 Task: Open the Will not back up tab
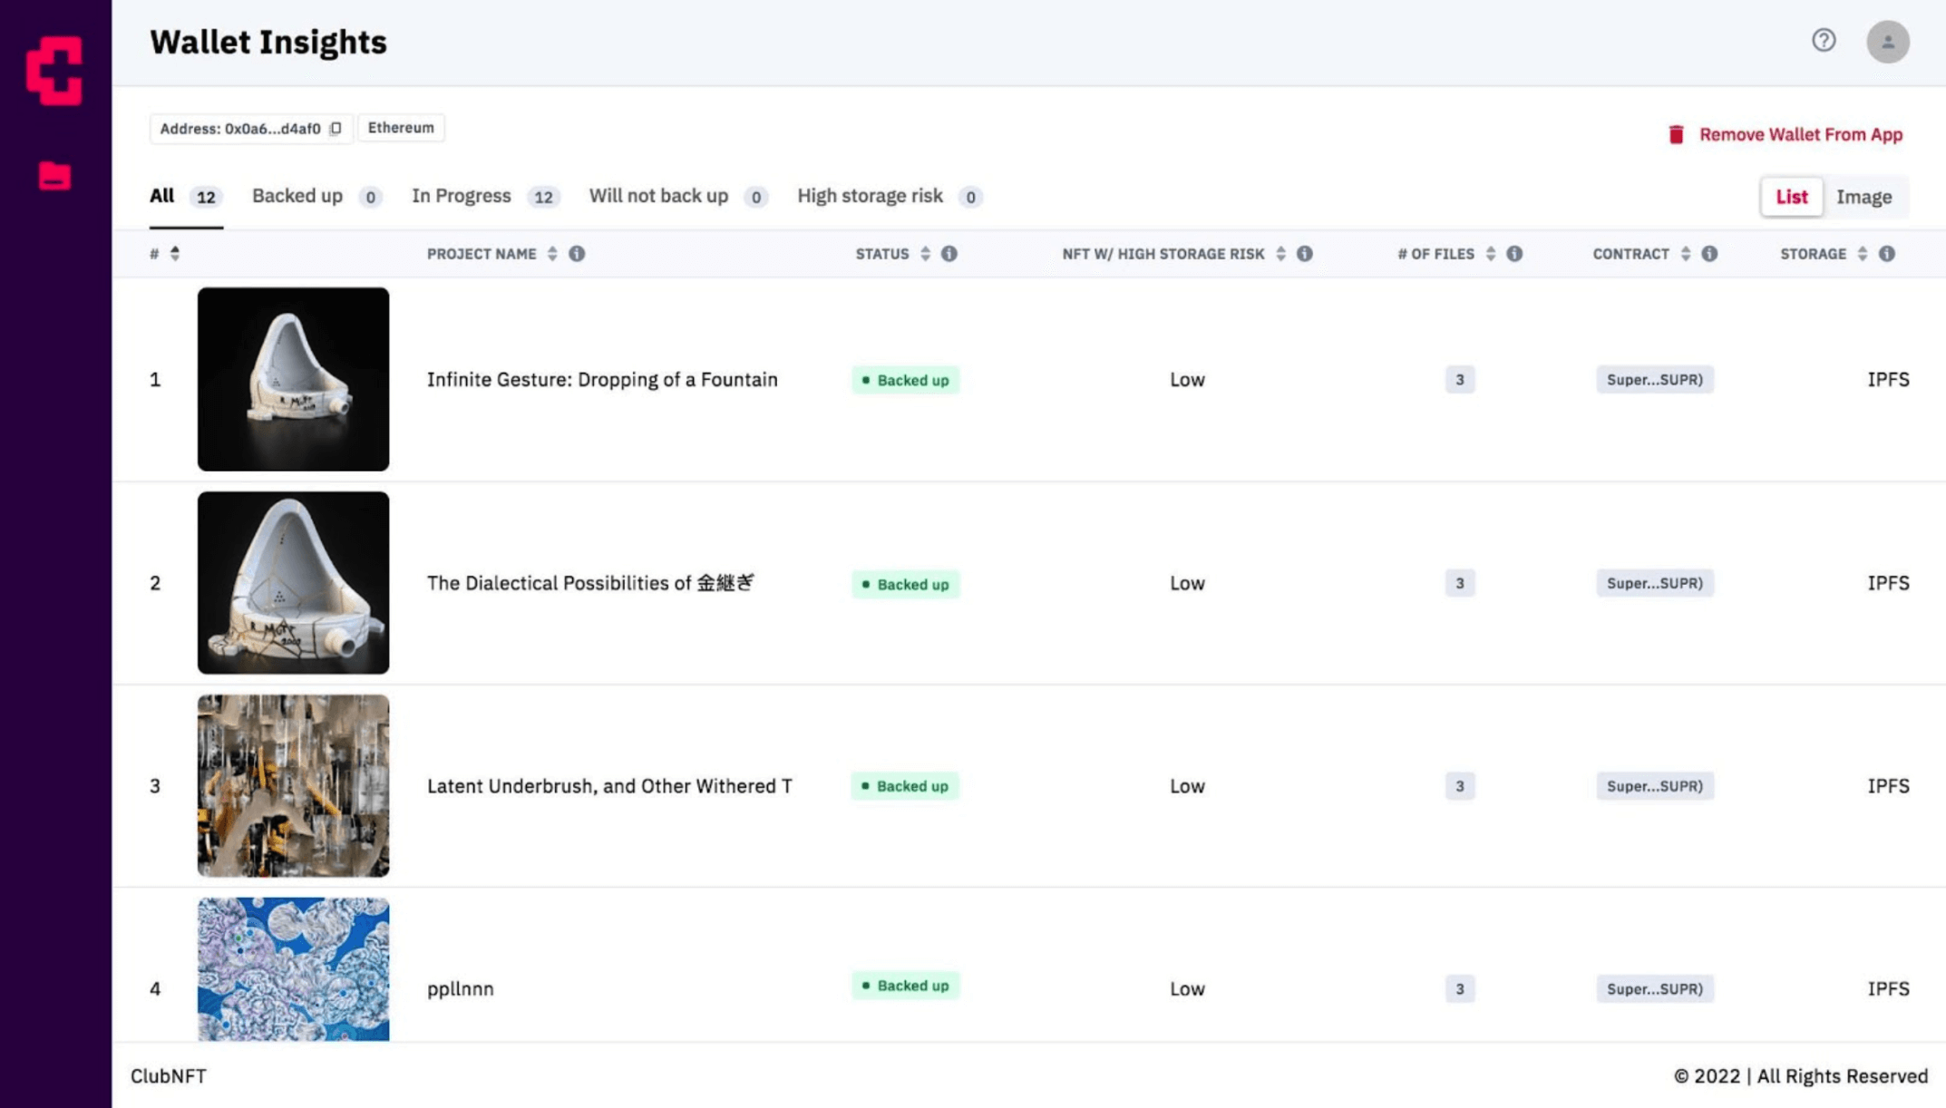(678, 197)
